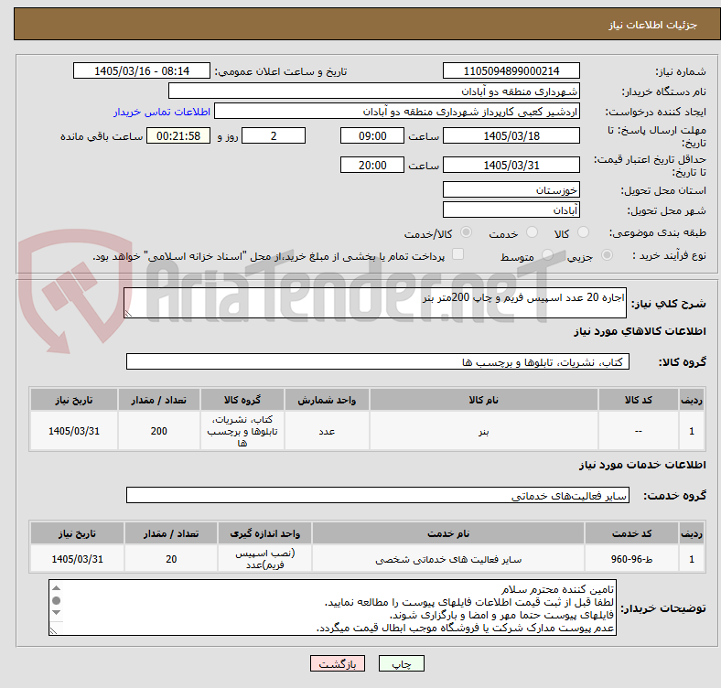Click the خوزستان province field

pyautogui.click(x=511, y=189)
